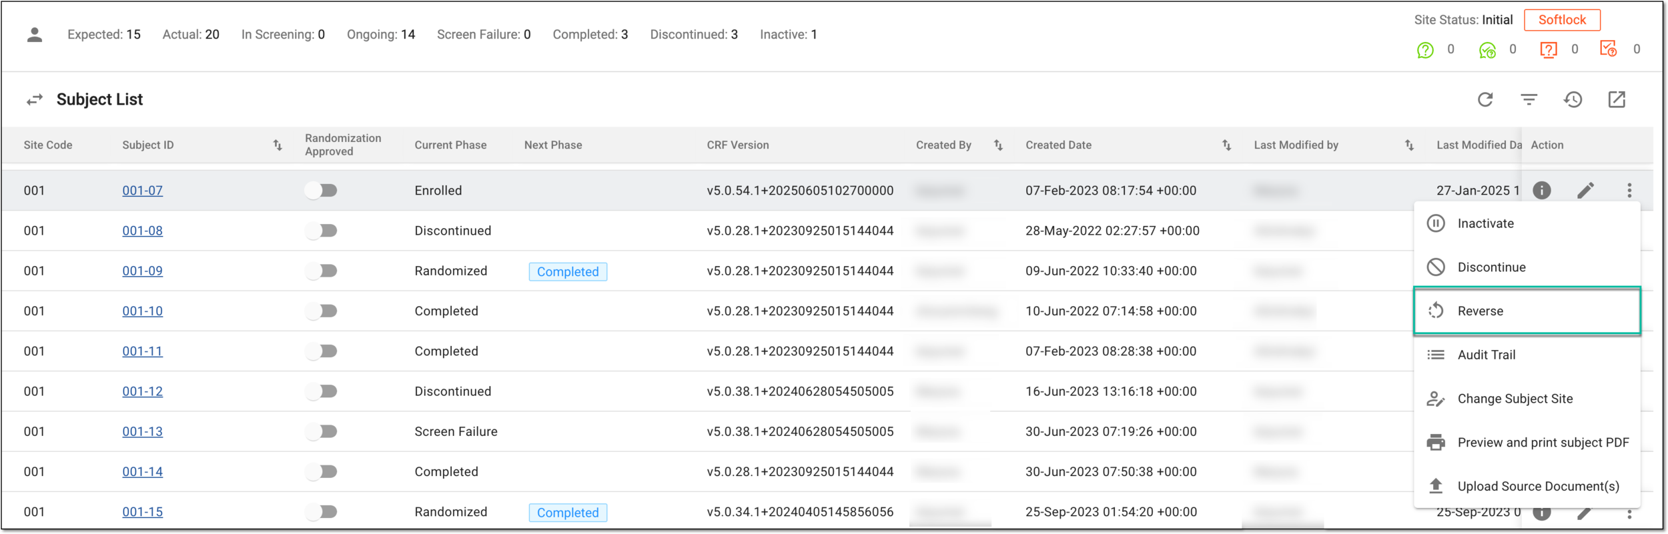Click Completed next phase badge for 001-15
The image size is (1668, 534).
[568, 513]
